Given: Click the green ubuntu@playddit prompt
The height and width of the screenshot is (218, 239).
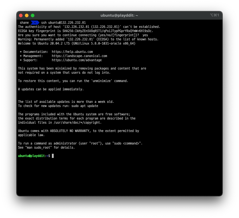Looking at the screenshot, I should [31, 156].
